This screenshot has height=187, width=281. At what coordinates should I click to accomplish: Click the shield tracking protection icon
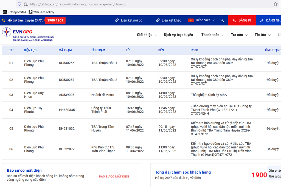(x=19, y=4)
